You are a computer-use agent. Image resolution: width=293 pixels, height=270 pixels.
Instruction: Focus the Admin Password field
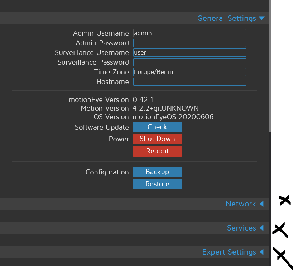click(189, 43)
